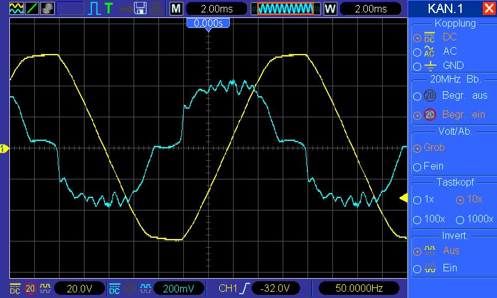
Task: Click the yellow trigger level arrow
Action: point(403,198)
